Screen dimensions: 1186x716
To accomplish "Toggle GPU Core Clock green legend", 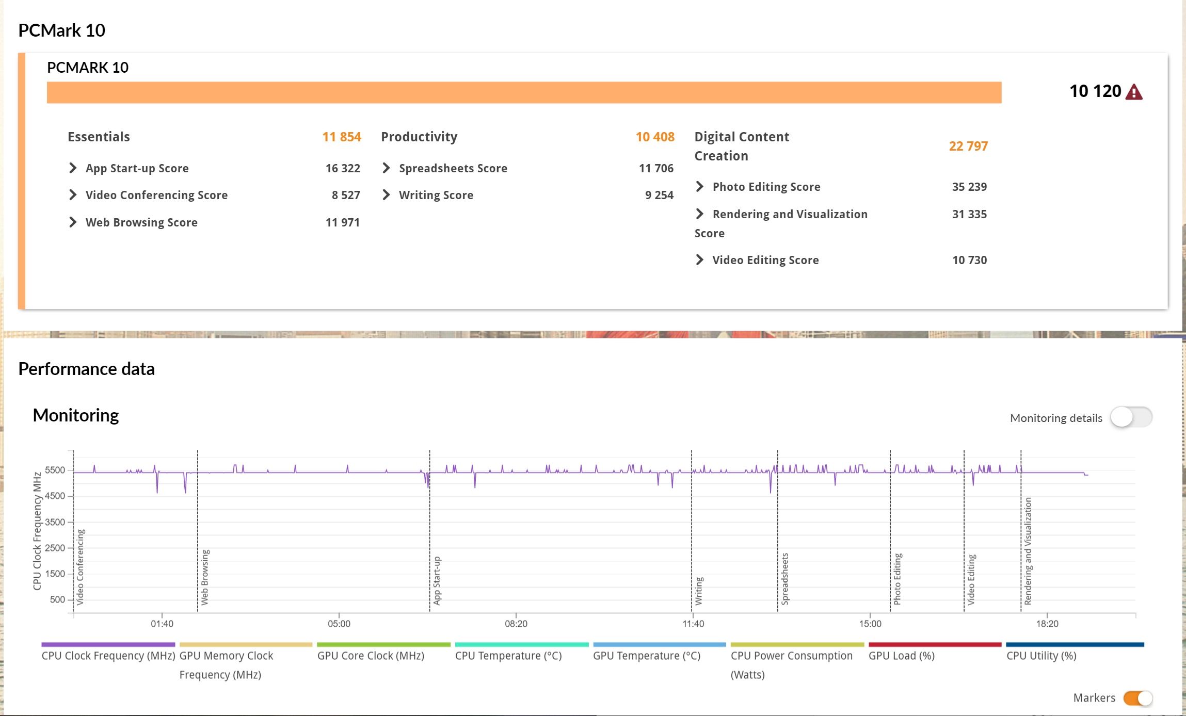I will [383, 653].
